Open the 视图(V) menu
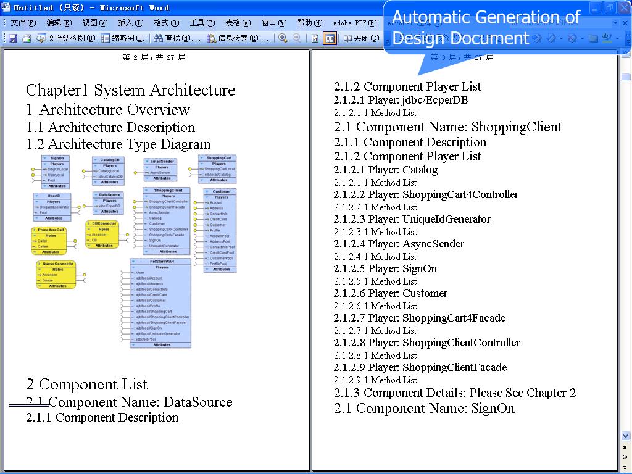 95,23
